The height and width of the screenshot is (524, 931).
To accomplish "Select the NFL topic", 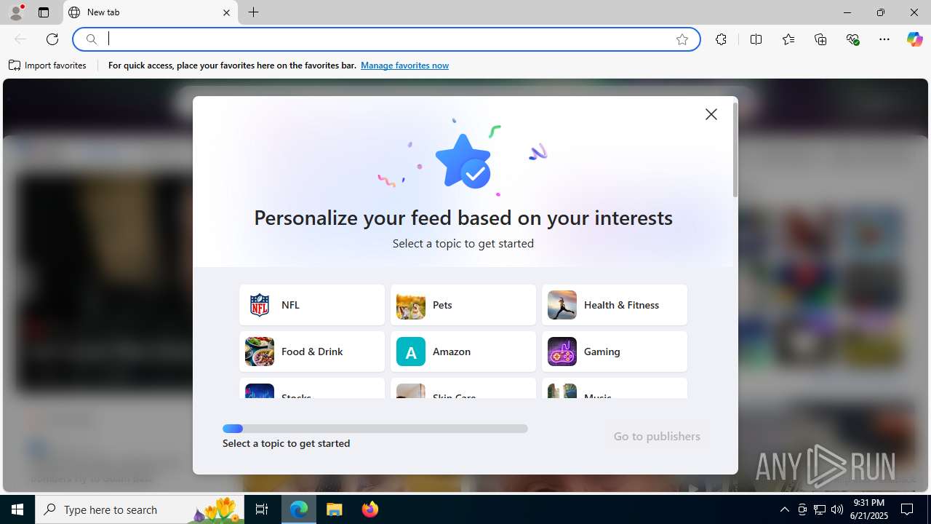I will click(x=312, y=305).
